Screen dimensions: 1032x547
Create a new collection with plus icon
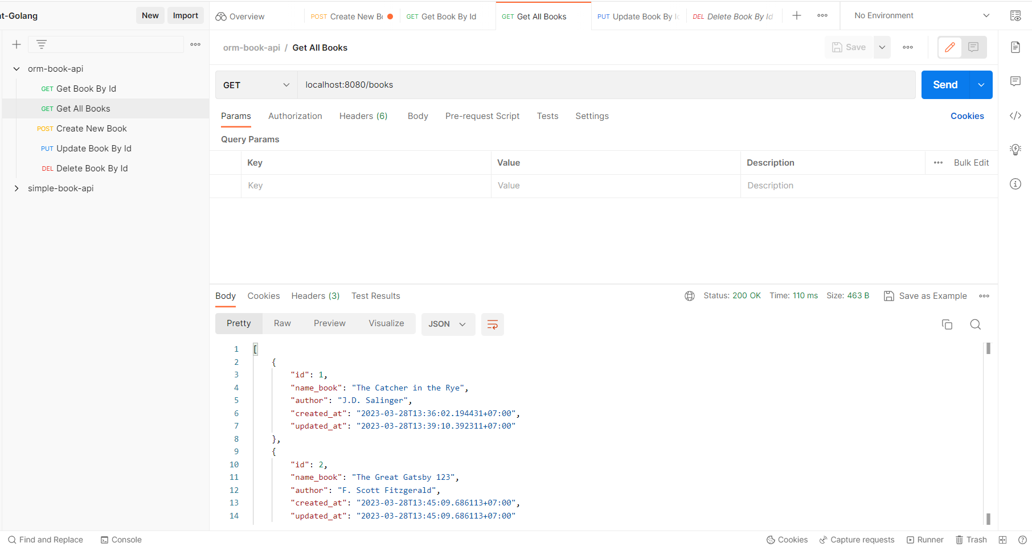point(17,44)
